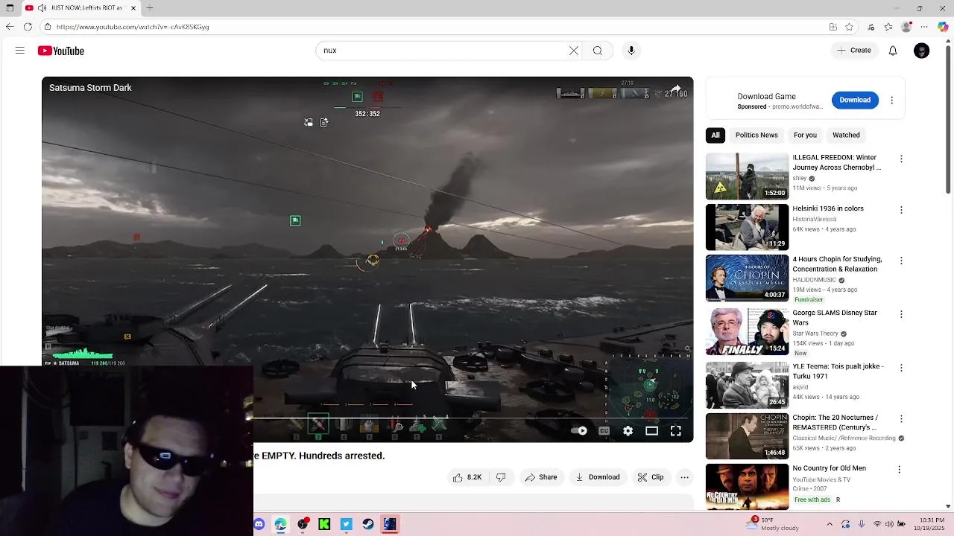Clear the search box with the X
The width and height of the screenshot is (954, 536).
click(x=574, y=51)
